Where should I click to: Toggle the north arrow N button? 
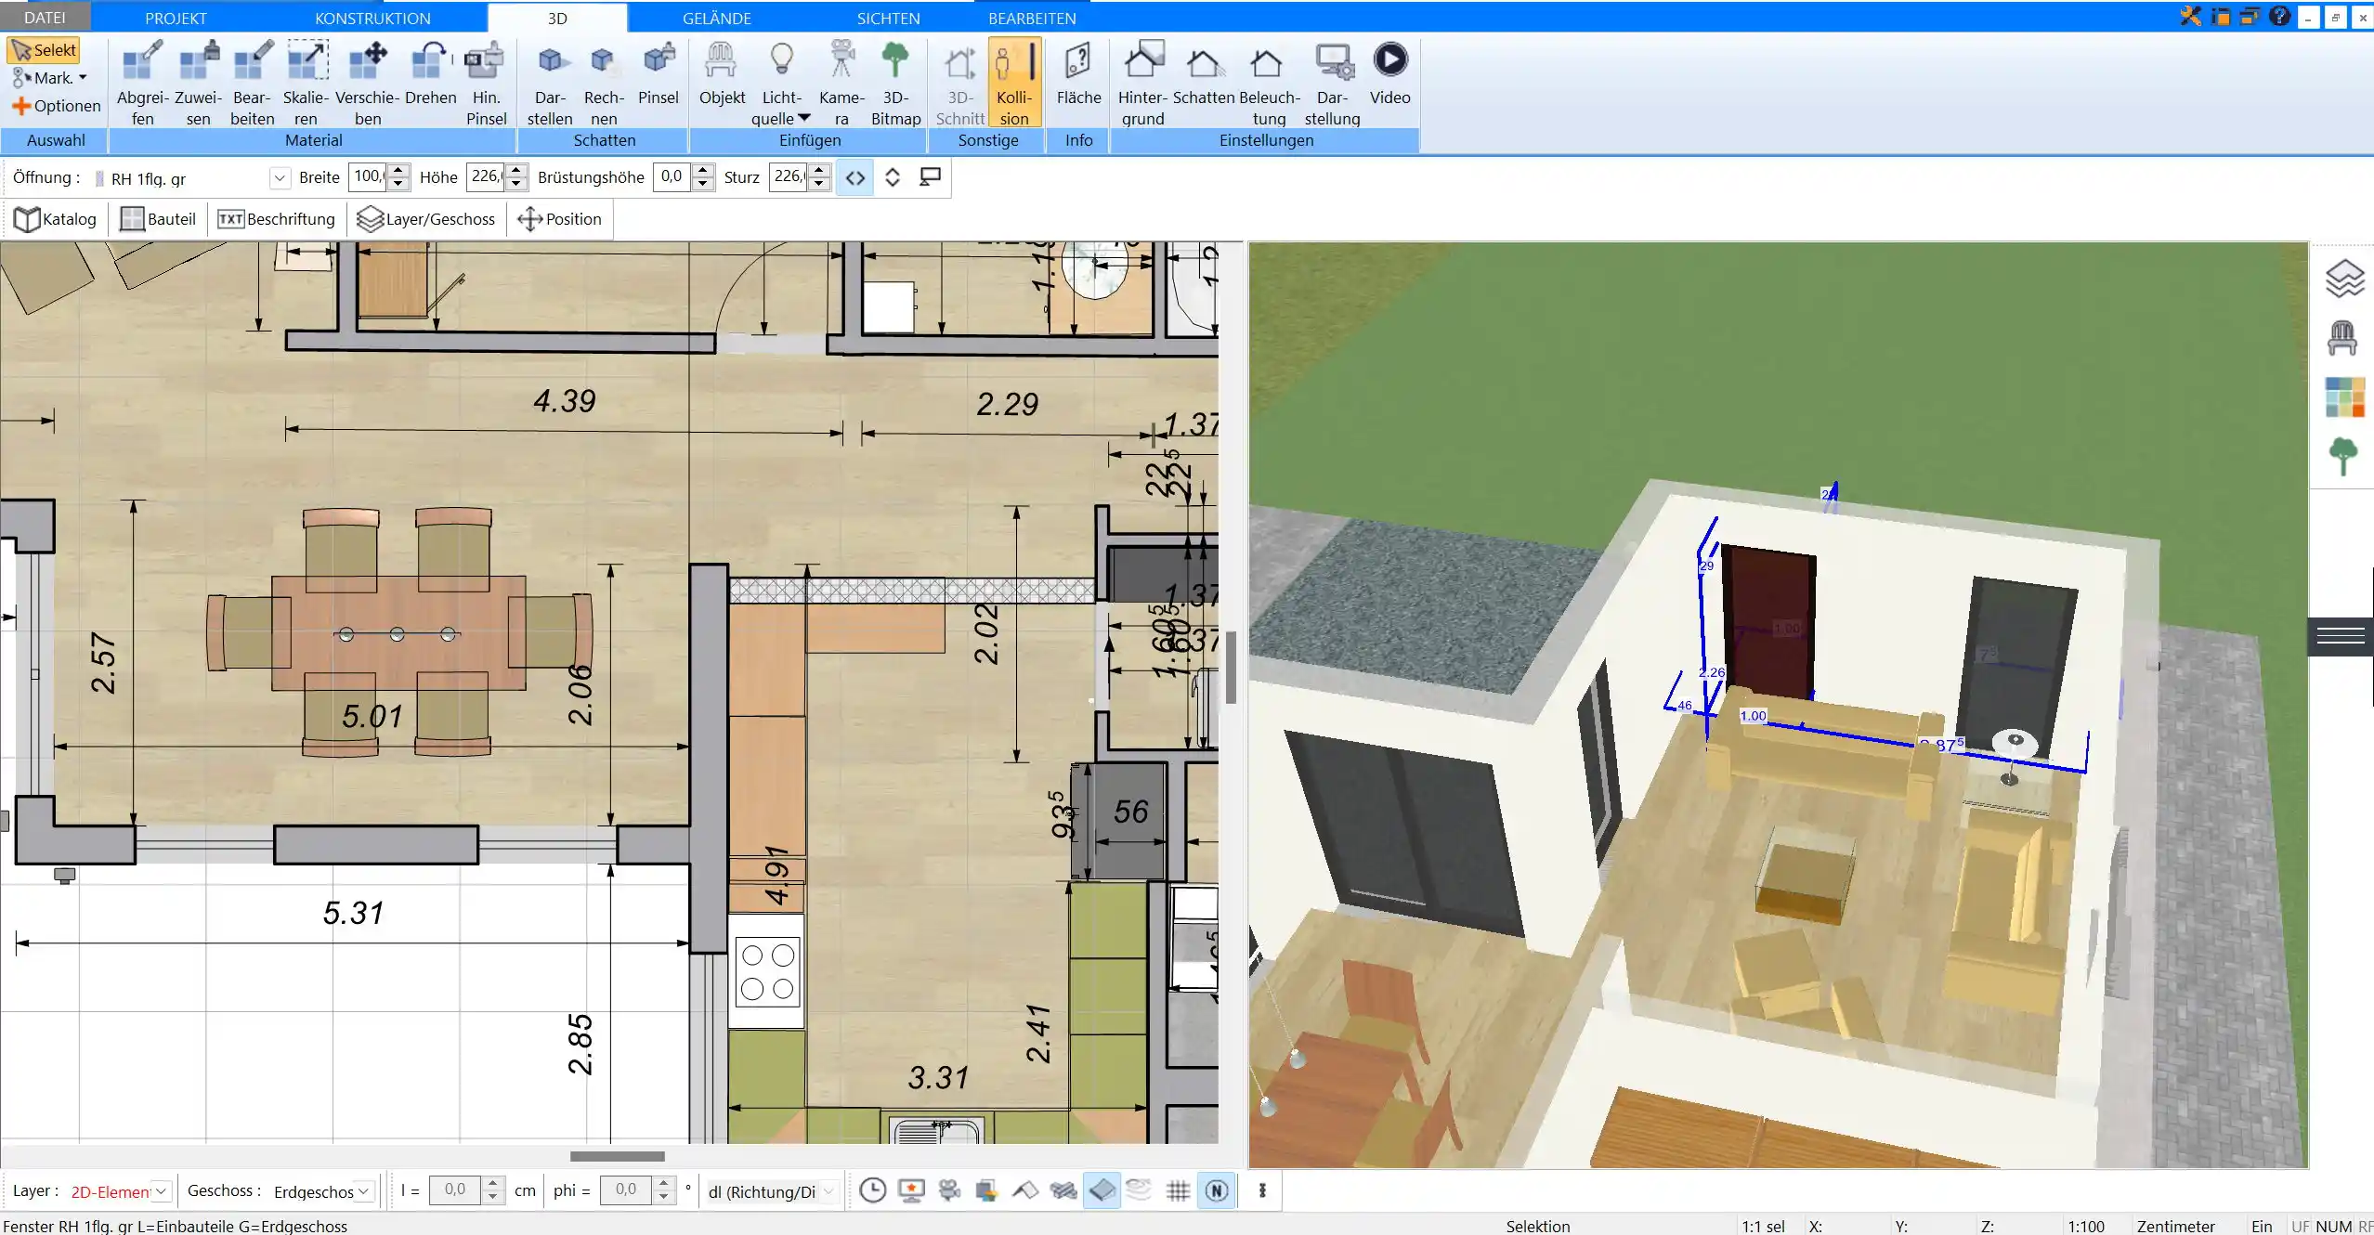pos(1217,1190)
